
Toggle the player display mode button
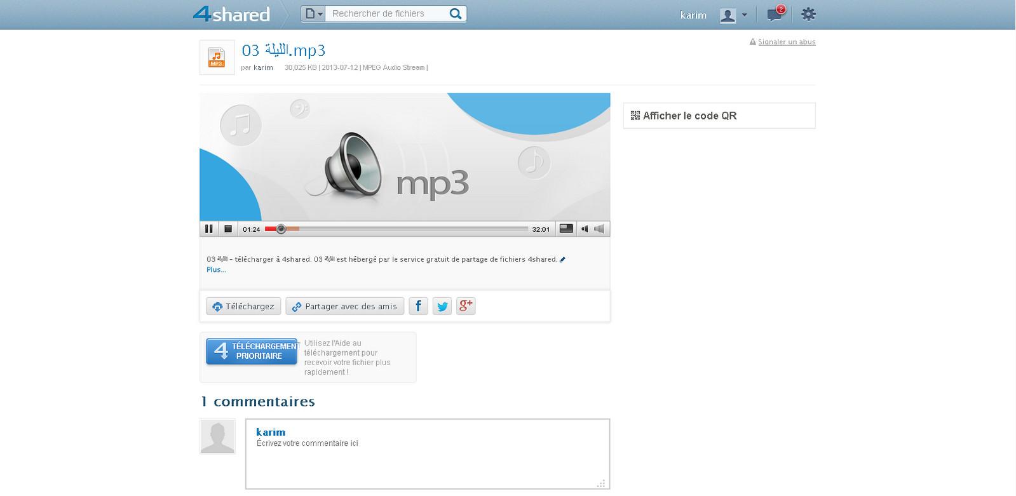(x=566, y=229)
